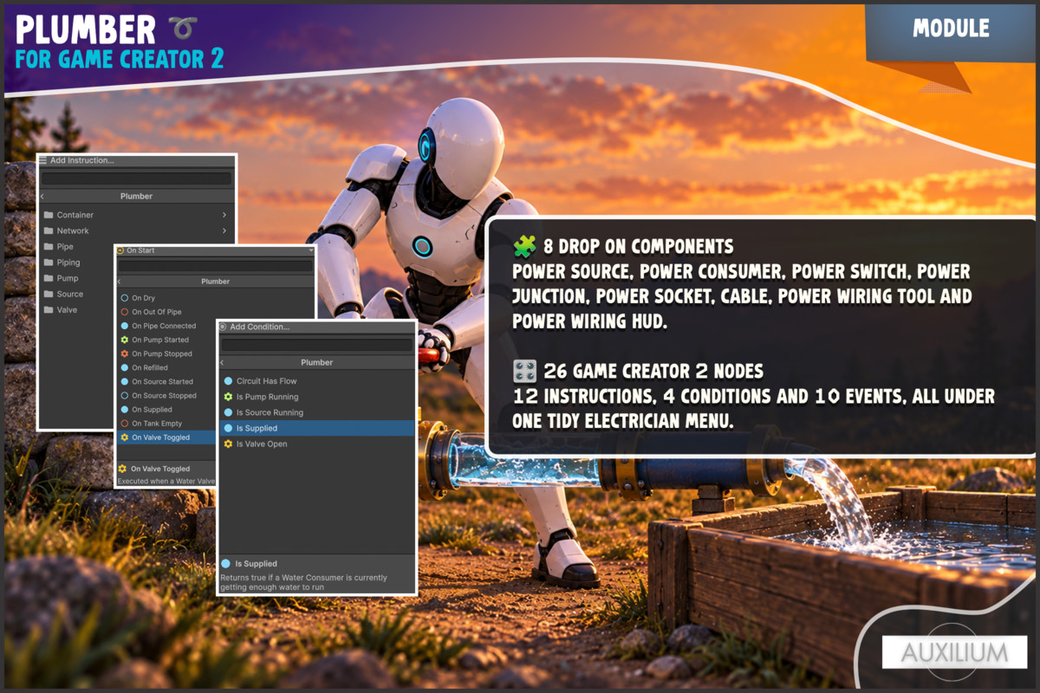The image size is (1040, 693).
Task: Click the Add Condition... title text
Action: point(259,327)
